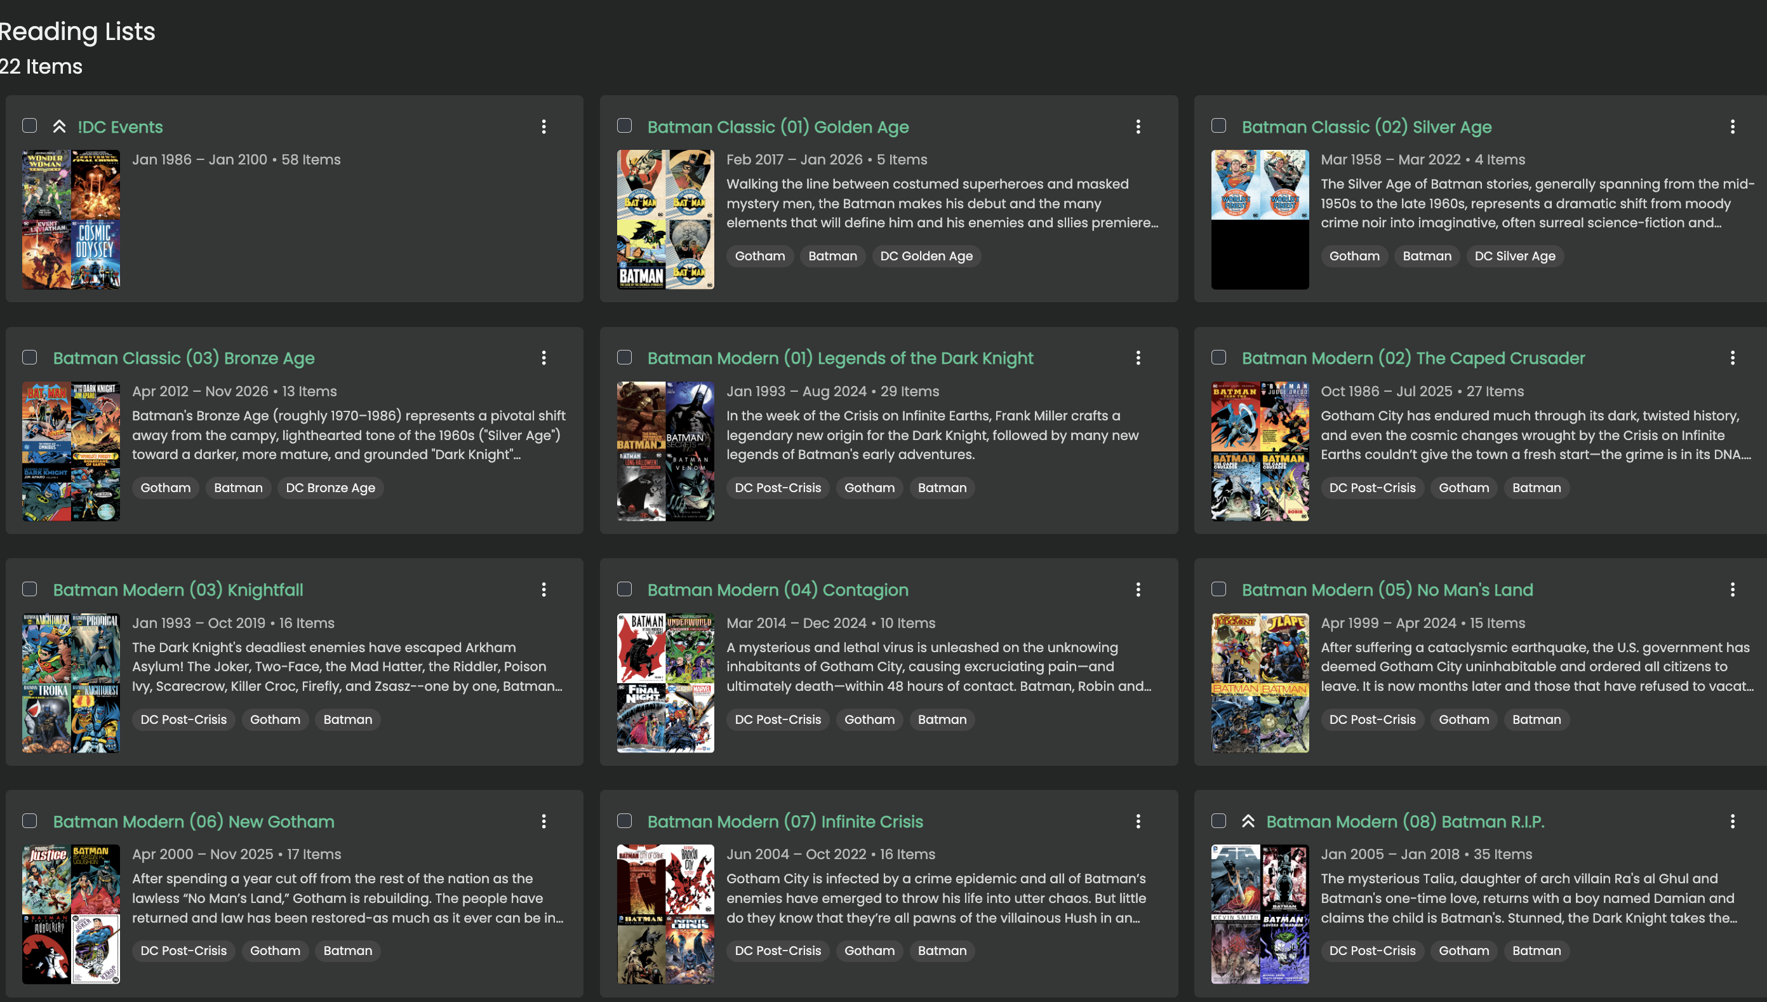This screenshot has height=1002, width=1767.
Task: Click the Golden Age cover collage thumbnail
Action: pos(665,220)
